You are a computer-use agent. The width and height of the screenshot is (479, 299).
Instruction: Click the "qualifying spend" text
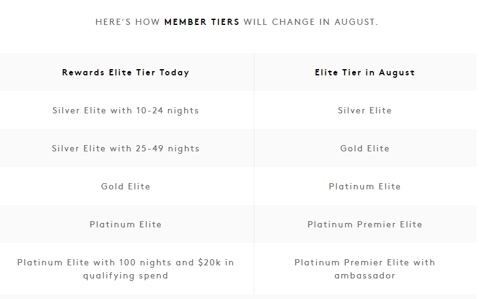pyautogui.click(x=126, y=275)
